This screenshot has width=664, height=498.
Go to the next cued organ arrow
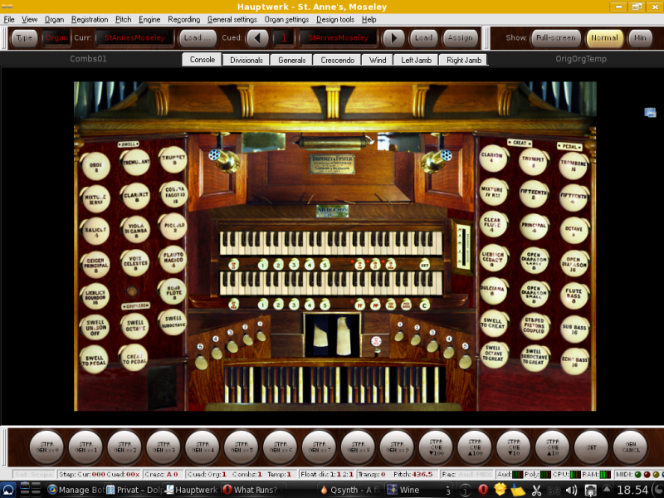click(x=393, y=37)
